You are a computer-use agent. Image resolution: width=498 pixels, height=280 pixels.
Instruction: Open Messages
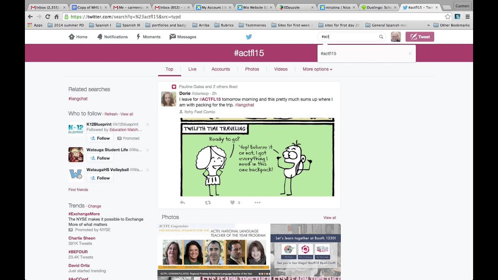tap(183, 37)
